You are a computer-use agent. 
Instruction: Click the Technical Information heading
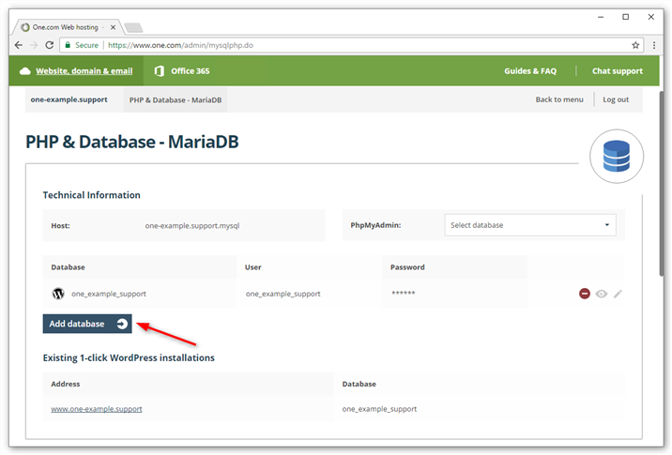(91, 195)
